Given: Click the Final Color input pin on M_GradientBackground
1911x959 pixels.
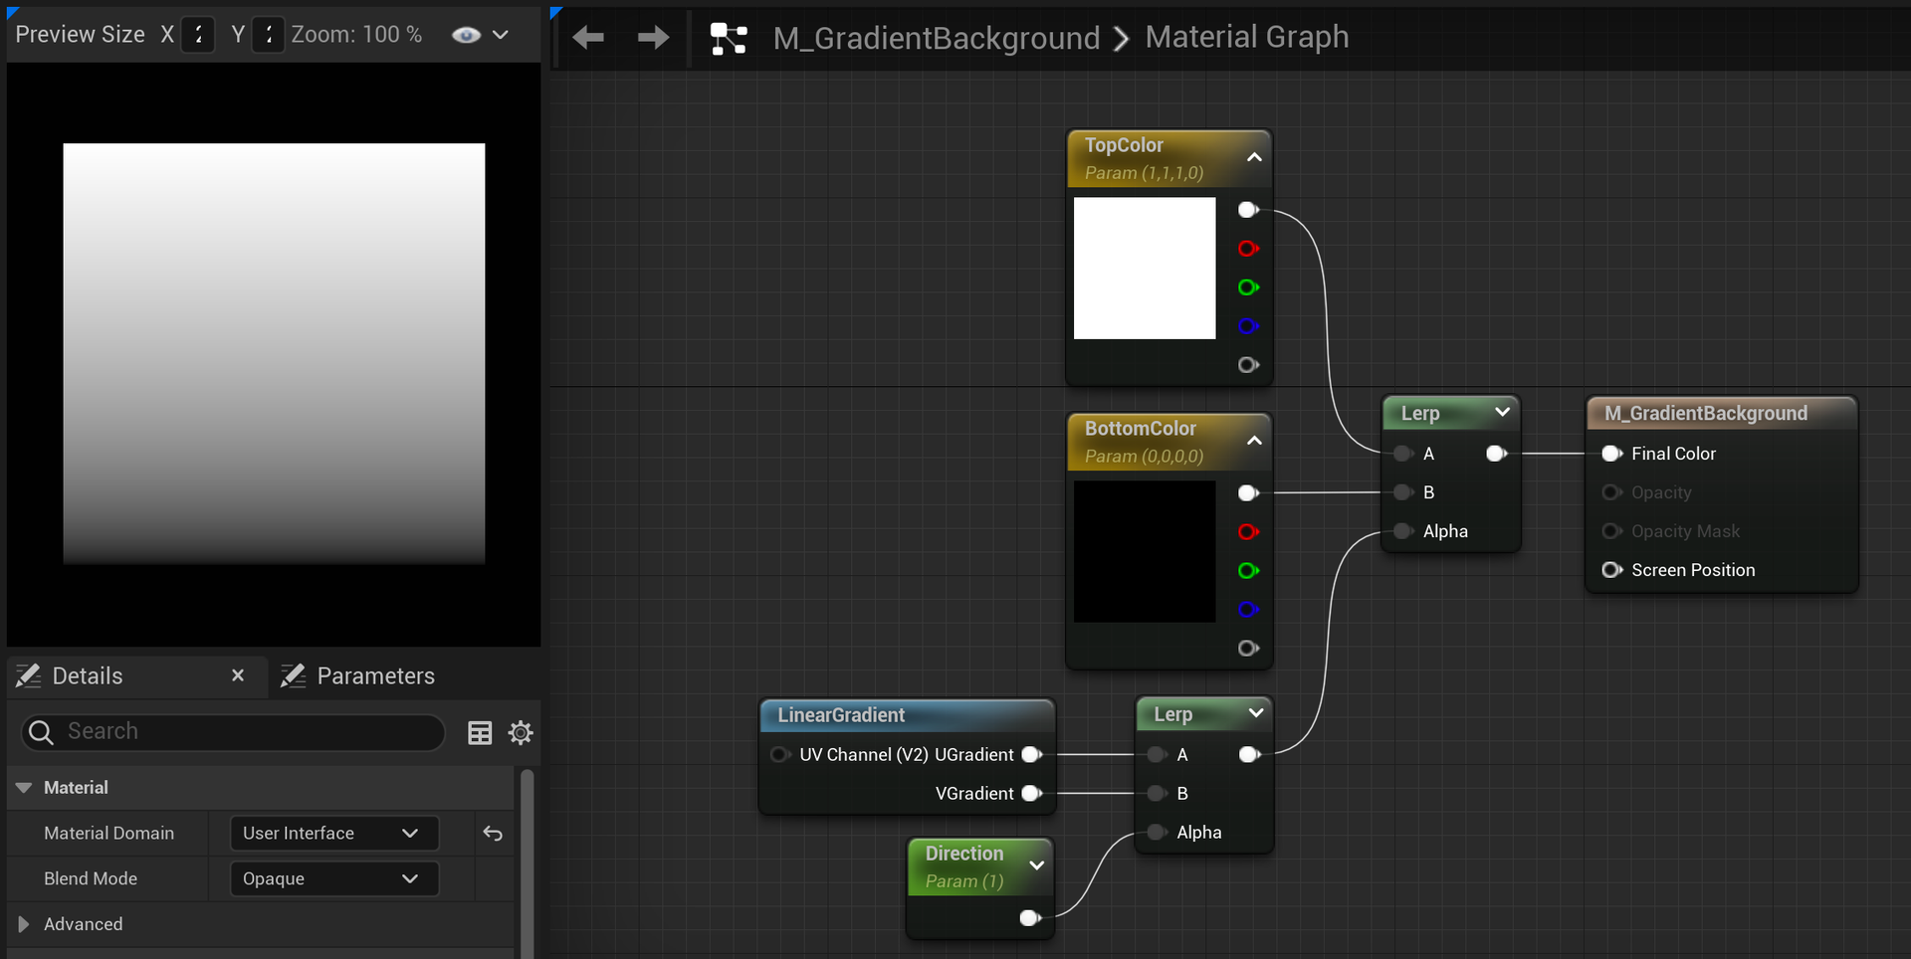Looking at the screenshot, I should 1612,454.
